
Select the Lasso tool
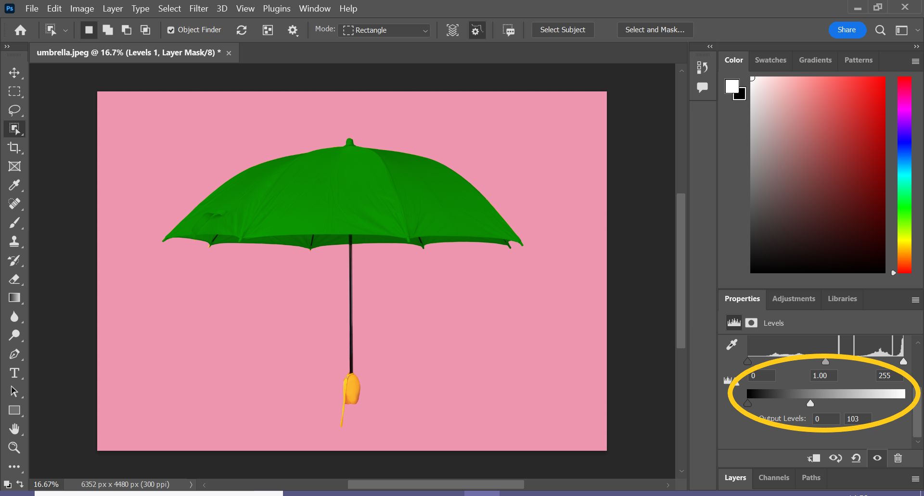14,110
